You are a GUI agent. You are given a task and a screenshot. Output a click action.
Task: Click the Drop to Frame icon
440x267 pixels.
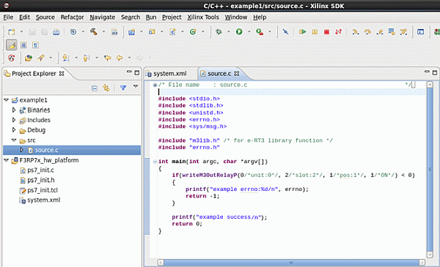coord(392,32)
